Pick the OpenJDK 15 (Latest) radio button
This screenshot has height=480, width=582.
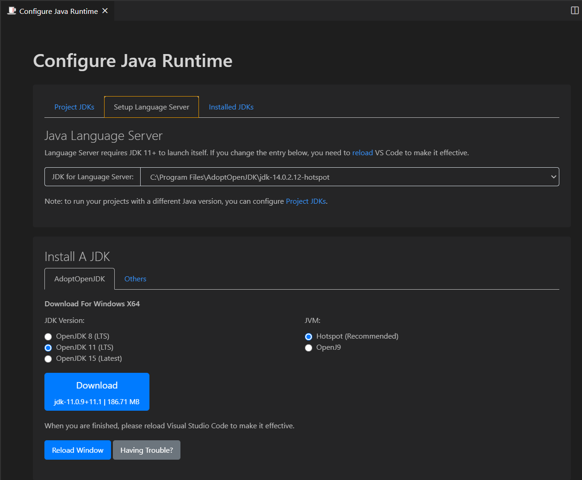tap(48, 358)
